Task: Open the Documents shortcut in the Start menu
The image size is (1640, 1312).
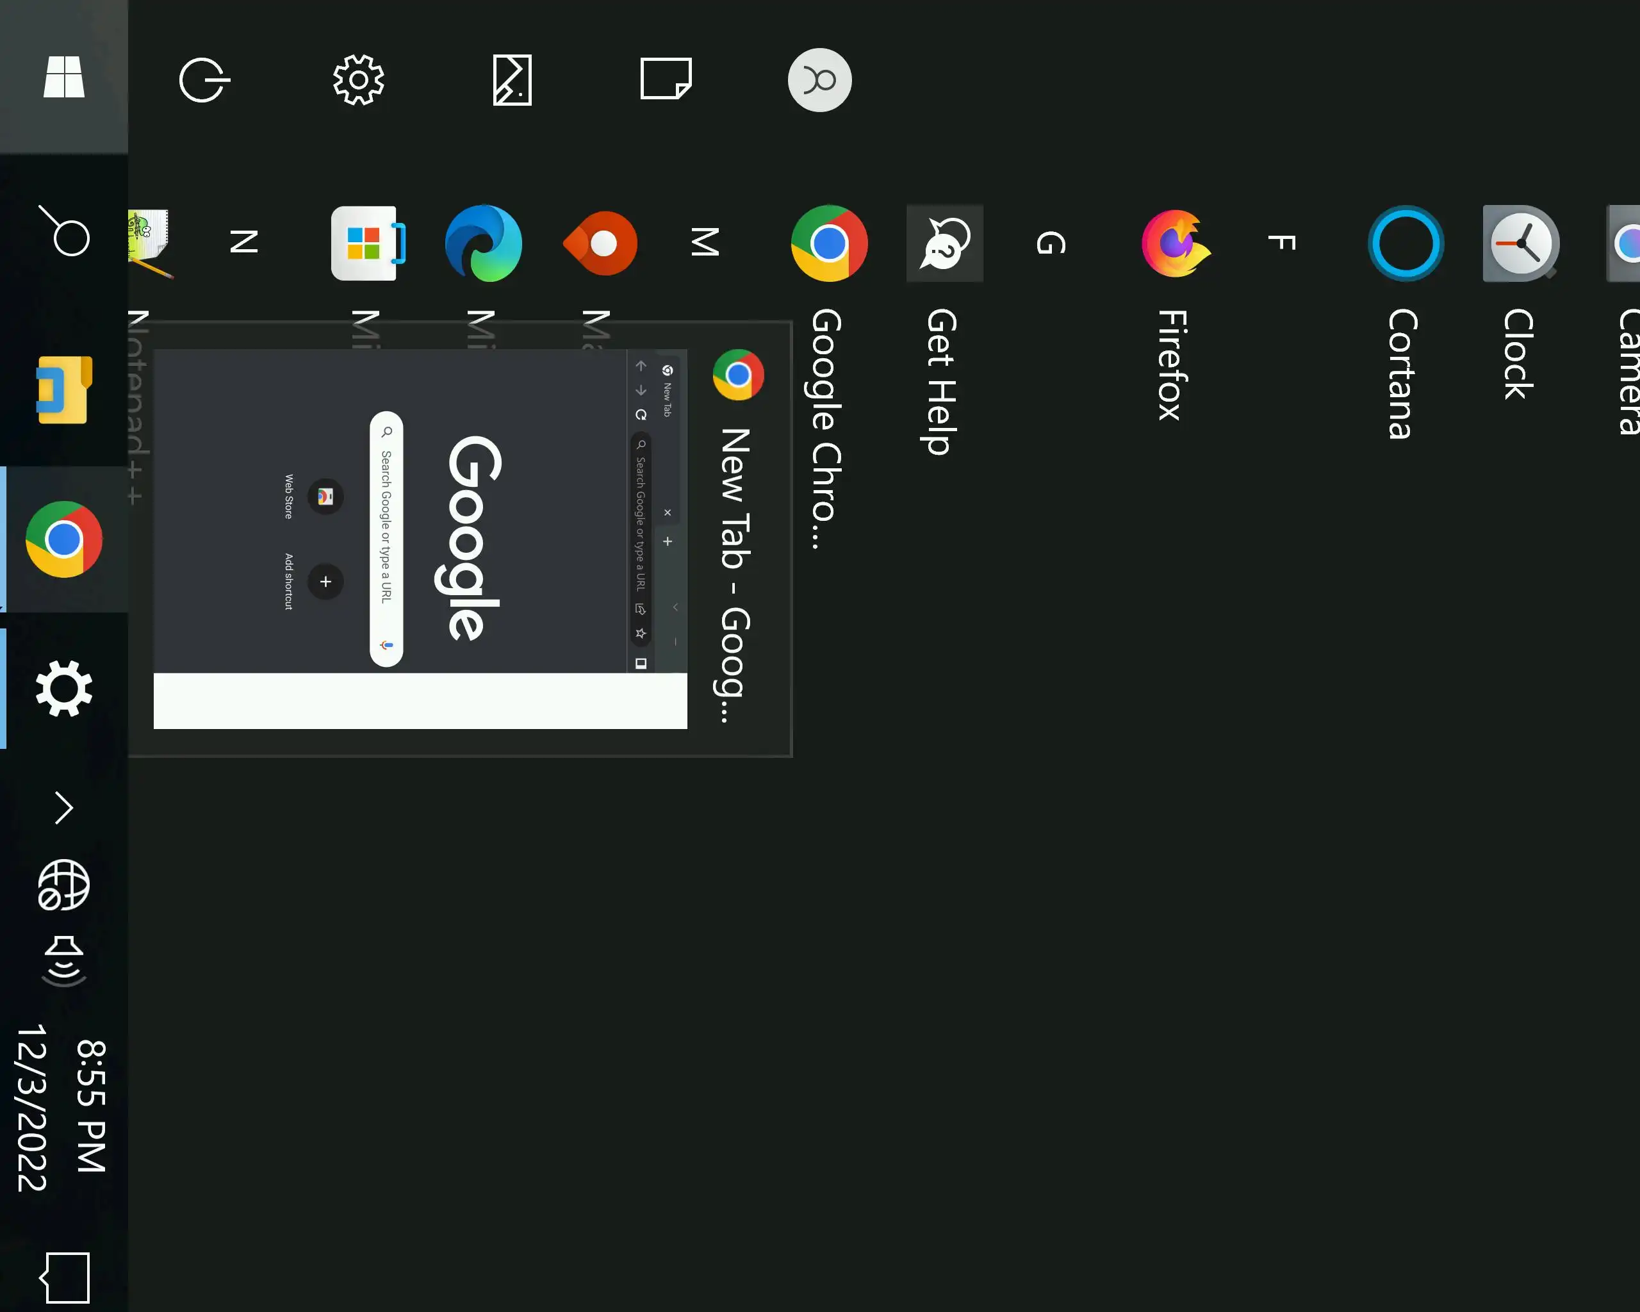Action: click(666, 80)
